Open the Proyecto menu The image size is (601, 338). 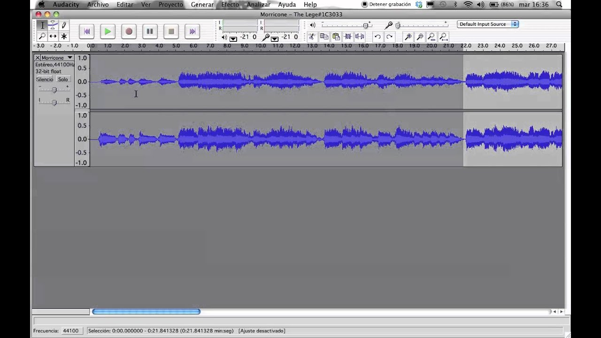[x=170, y=5]
